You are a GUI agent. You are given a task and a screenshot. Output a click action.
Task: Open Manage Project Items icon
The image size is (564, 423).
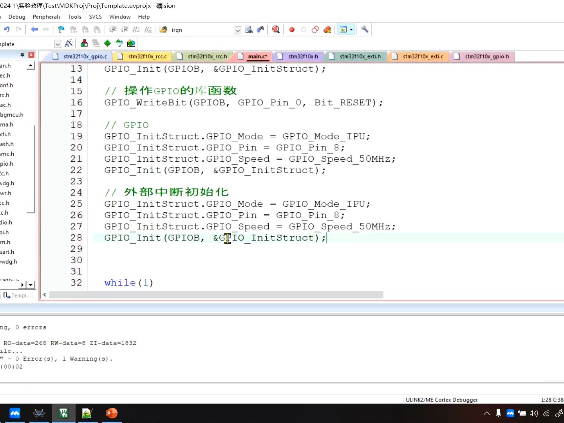coord(84,43)
